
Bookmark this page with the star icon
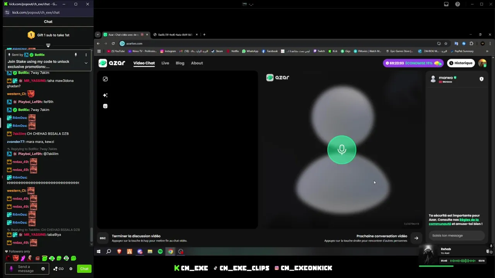(445, 43)
